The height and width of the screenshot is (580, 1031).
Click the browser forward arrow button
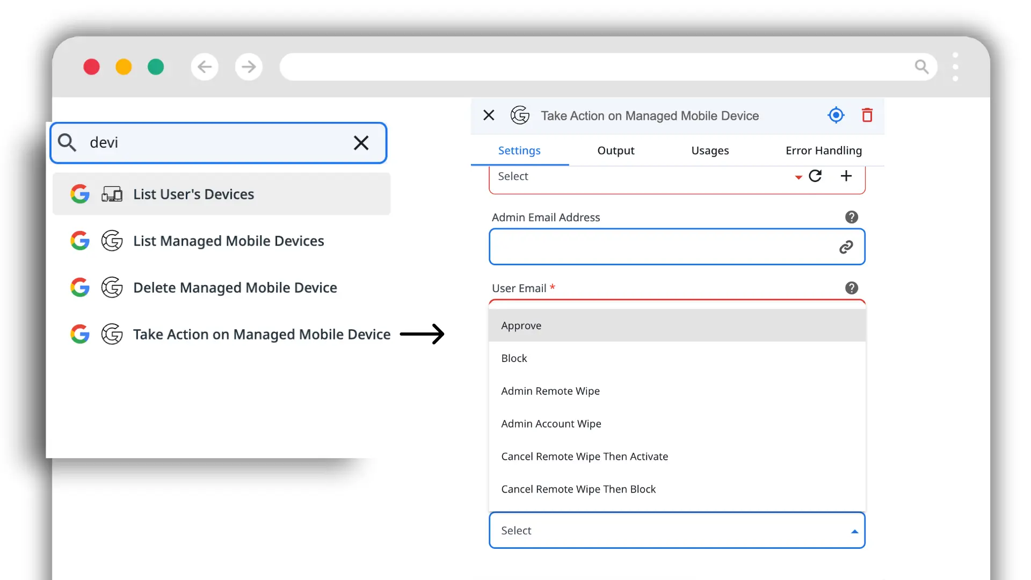click(249, 67)
